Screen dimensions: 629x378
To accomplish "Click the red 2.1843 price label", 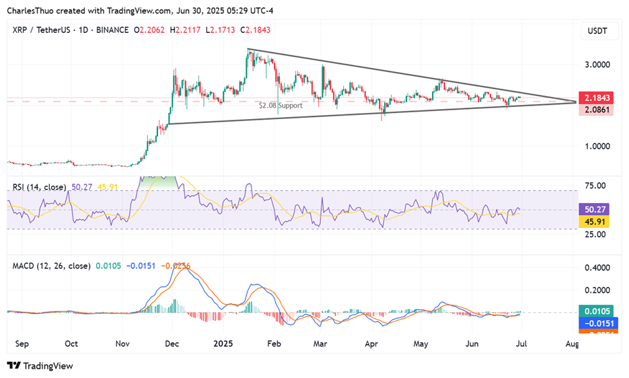I will coord(596,98).
